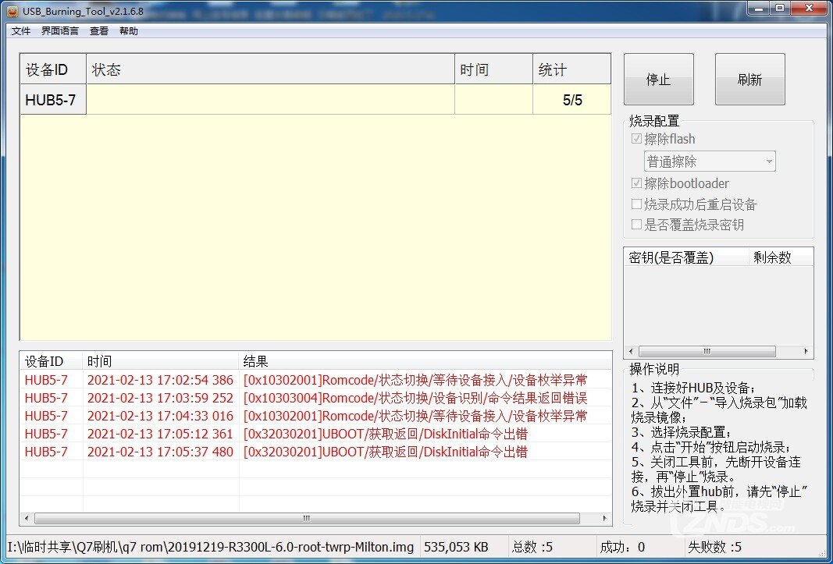The height and width of the screenshot is (564, 833).
Task: Click the 结果 (Result) column header
Action: [x=254, y=360]
